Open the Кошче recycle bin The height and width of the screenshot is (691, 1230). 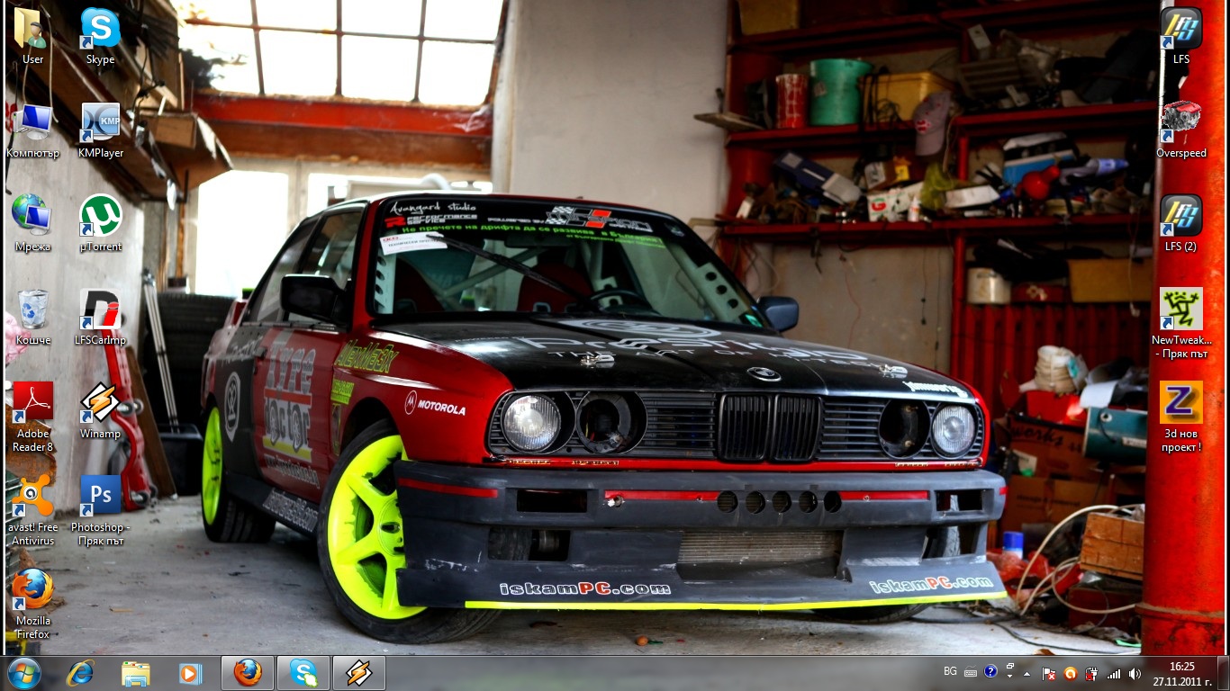pyautogui.click(x=32, y=317)
